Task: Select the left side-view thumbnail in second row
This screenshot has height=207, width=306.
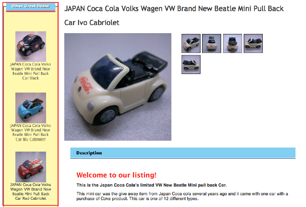Action: pos(191,64)
